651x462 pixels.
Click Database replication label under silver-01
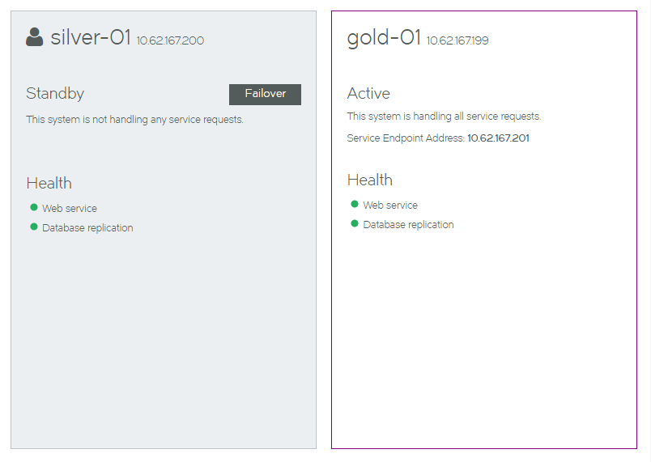[87, 227]
